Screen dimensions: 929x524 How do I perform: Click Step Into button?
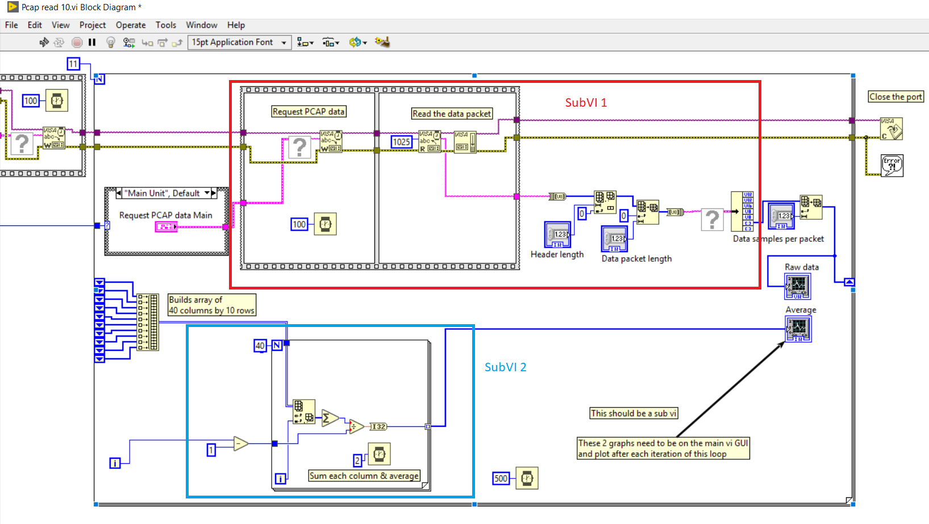point(147,43)
